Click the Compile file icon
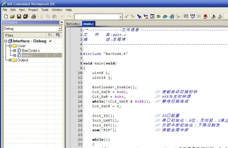Viewport: 228px width, 148px height. pyautogui.click(x=186, y=17)
